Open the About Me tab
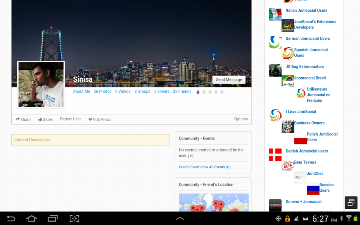 (x=81, y=91)
